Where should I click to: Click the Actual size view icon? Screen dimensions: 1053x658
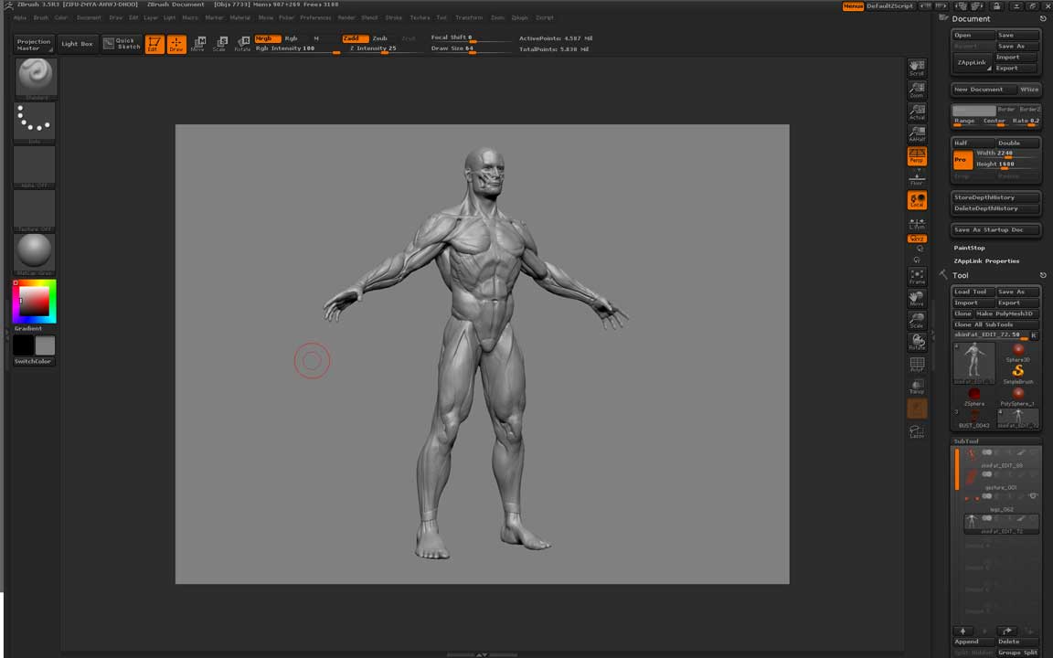click(x=917, y=111)
